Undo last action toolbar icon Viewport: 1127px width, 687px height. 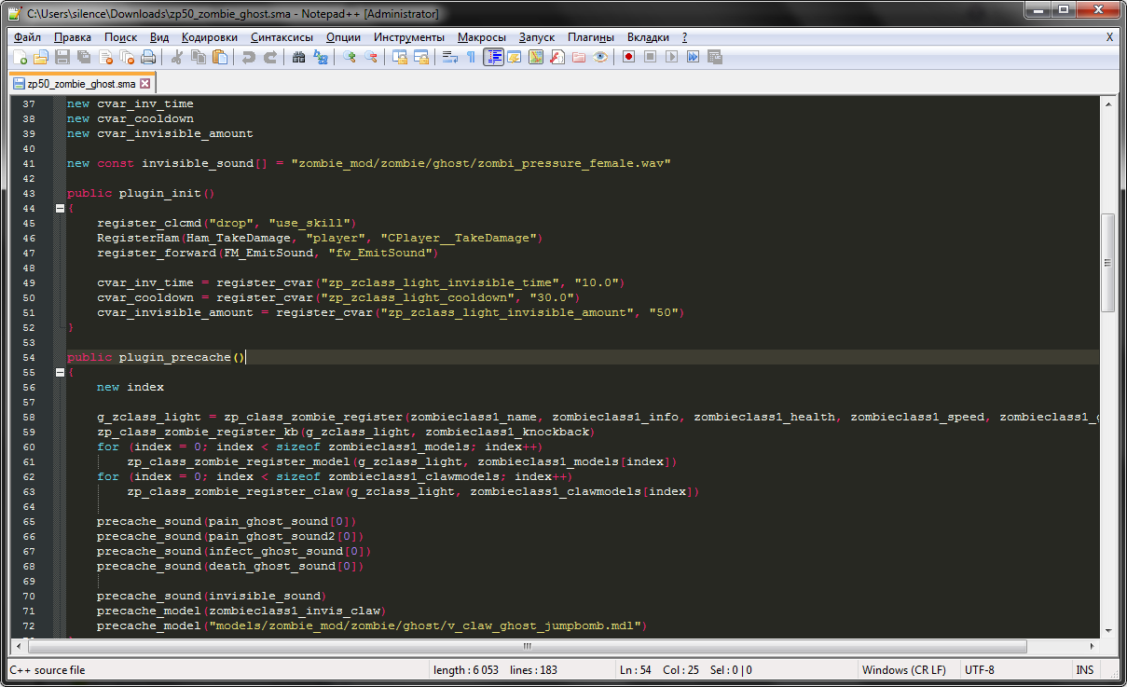248,57
